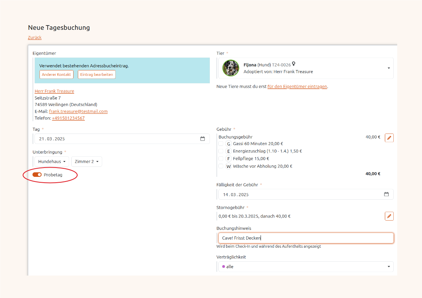The width and height of the screenshot is (422, 298).
Task: Click the E badge for Energiezuschlag
Action: point(228,151)
